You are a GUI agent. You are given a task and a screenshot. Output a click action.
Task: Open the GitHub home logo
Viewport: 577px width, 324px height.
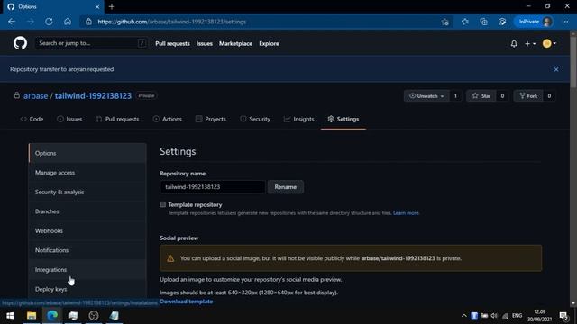(x=20, y=43)
